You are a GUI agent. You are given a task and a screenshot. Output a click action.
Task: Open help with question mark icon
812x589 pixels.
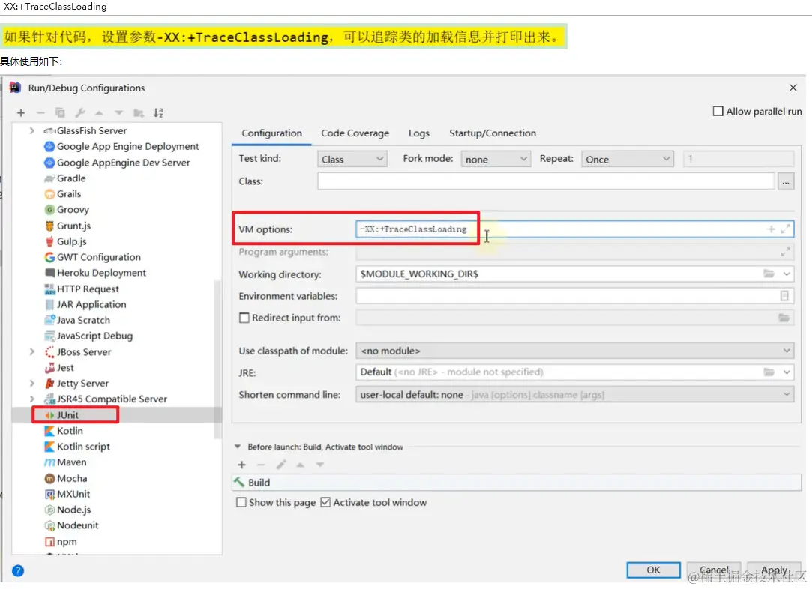click(17, 570)
